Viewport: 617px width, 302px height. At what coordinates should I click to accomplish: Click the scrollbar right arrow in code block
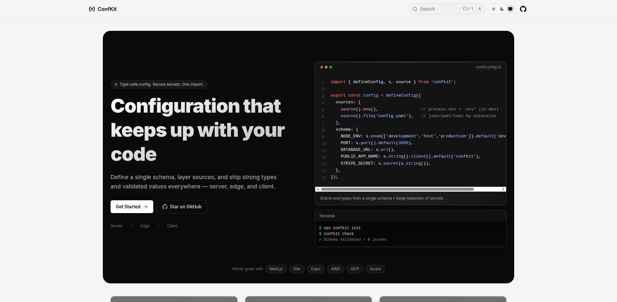click(503, 189)
